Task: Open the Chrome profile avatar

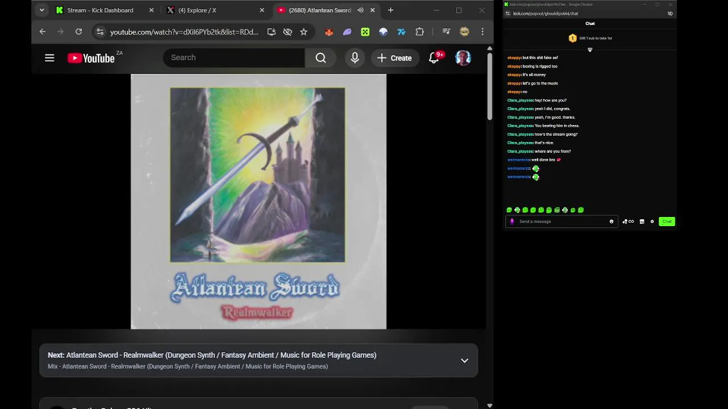Action: point(465,32)
